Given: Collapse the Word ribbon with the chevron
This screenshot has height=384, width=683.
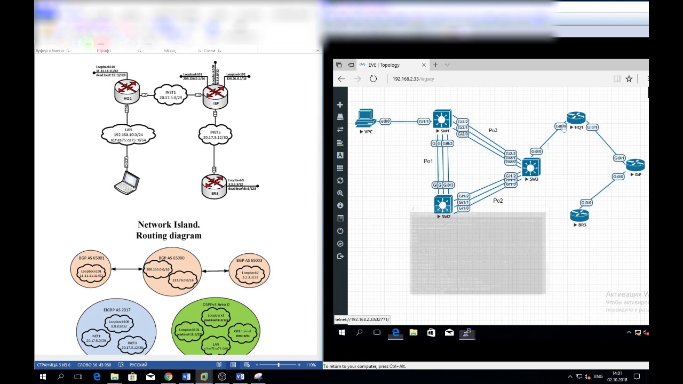Looking at the screenshot, I should (317, 51).
